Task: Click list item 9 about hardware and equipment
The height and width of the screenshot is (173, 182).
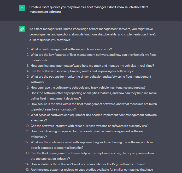Action: pos(94,118)
